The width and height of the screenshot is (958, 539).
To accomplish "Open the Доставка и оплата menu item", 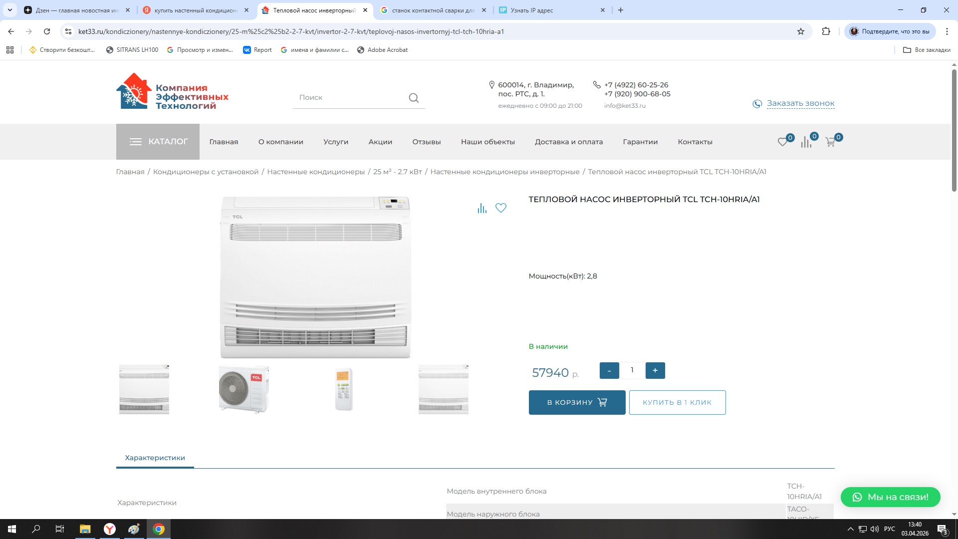I will click(569, 142).
